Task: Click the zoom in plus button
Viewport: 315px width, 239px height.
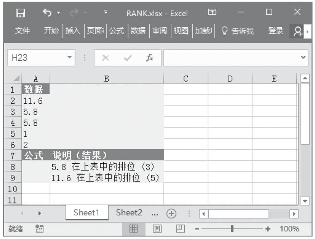Action: (268, 229)
